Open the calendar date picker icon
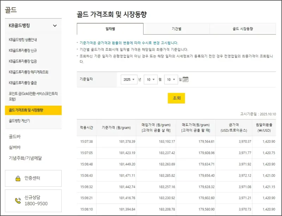The height and width of the screenshot is (216, 282). tap(186, 79)
